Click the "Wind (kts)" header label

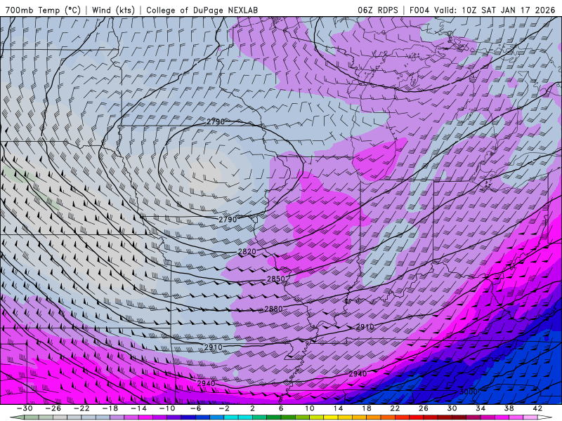(x=113, y=10)
